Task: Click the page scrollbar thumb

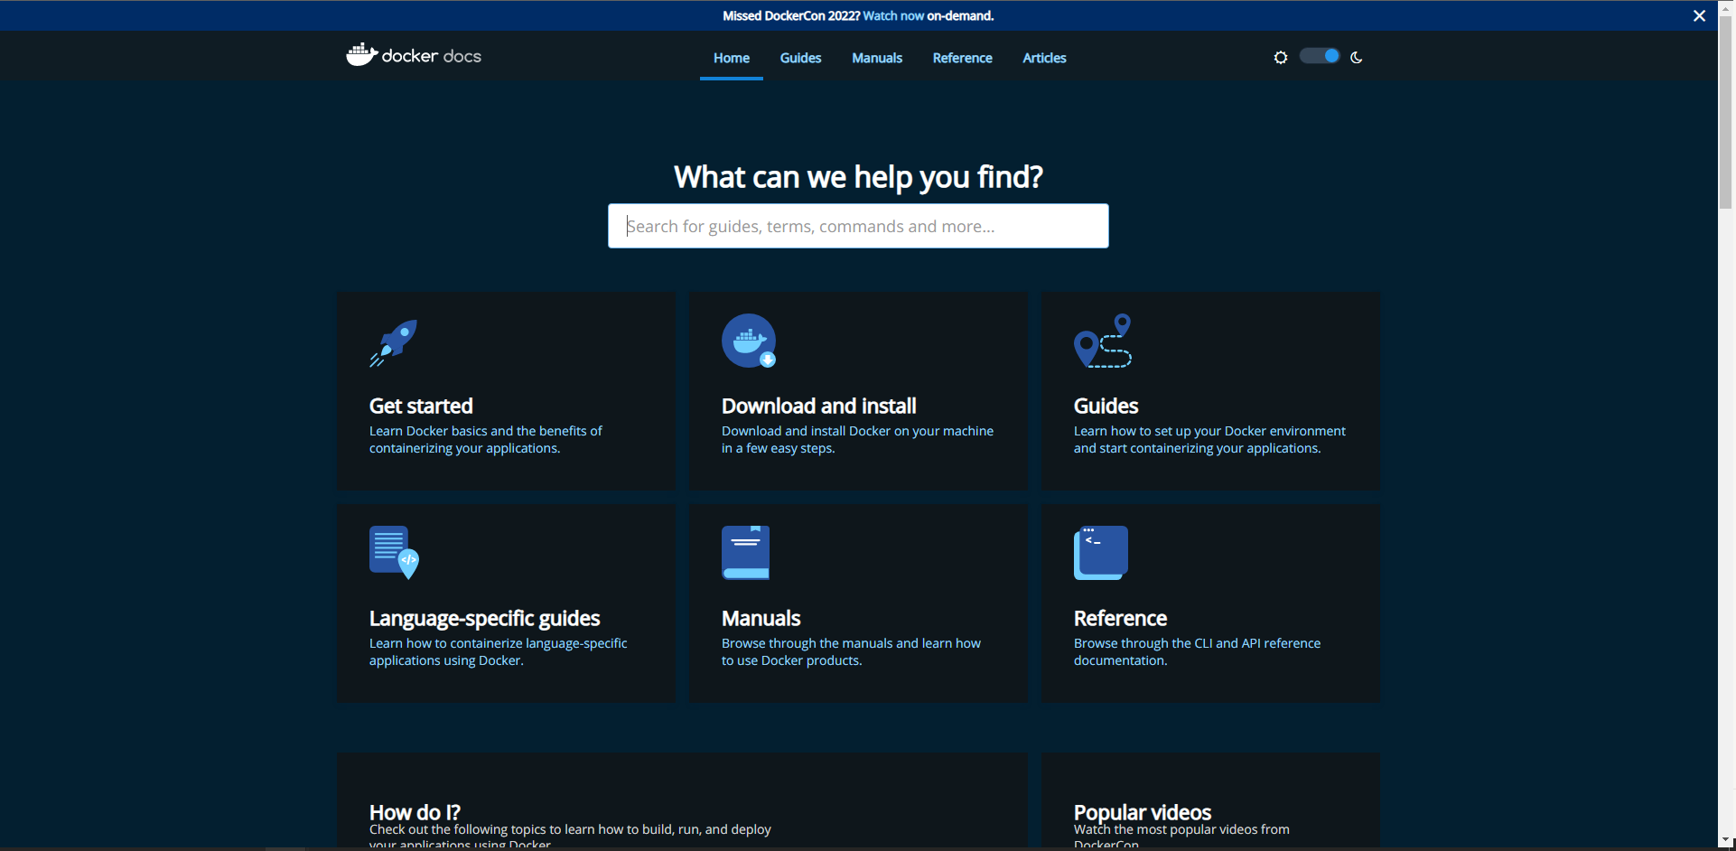Action: point(1726,112)
